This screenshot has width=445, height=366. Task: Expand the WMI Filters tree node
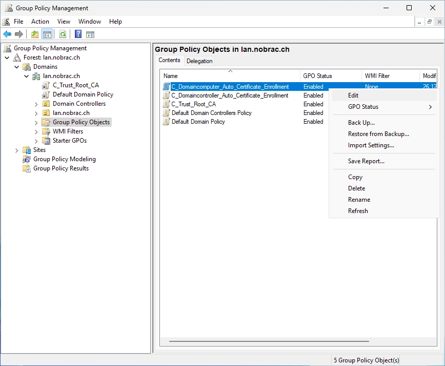tap(36, 132)
